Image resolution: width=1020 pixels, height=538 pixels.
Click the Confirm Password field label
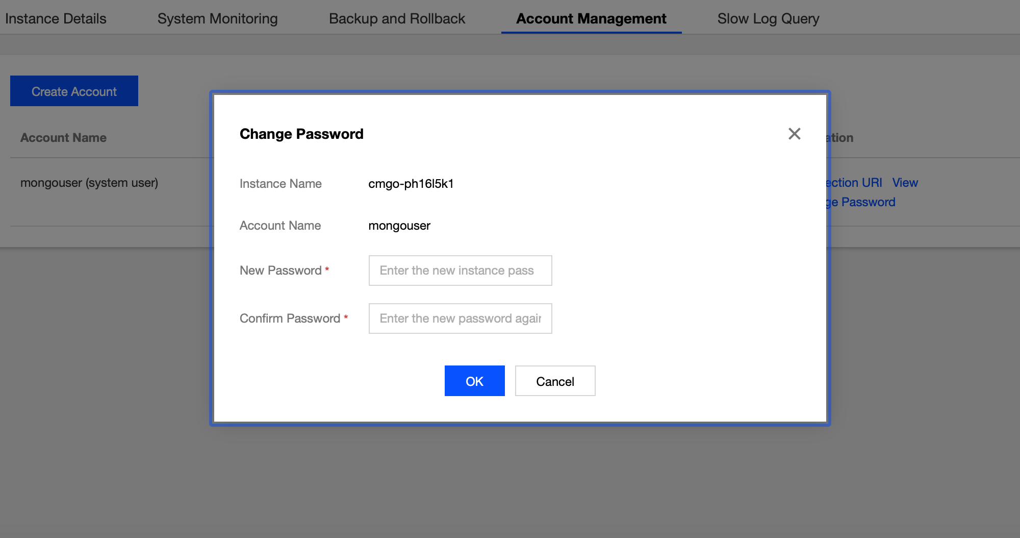pos(290,319)
